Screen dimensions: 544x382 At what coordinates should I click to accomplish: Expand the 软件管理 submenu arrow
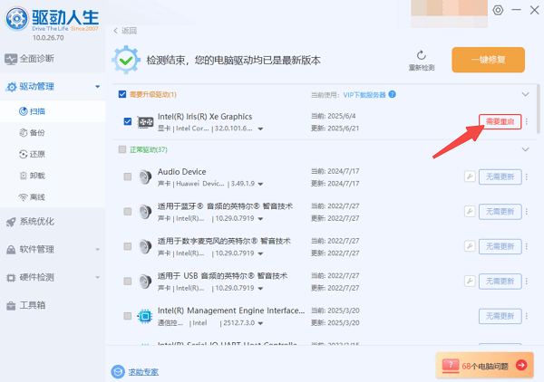click(98, 249)
